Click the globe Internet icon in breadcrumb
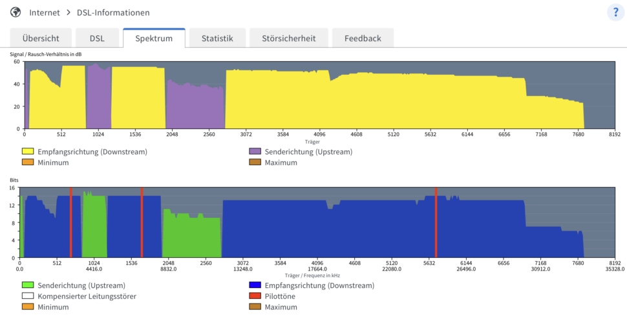 pyautogui.click(x=16, y=12)
